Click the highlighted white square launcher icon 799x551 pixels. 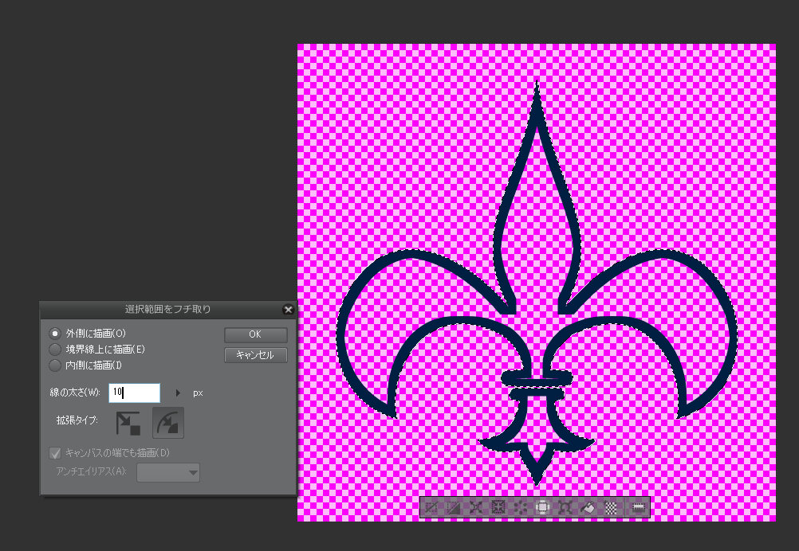(x=543, y=507)
